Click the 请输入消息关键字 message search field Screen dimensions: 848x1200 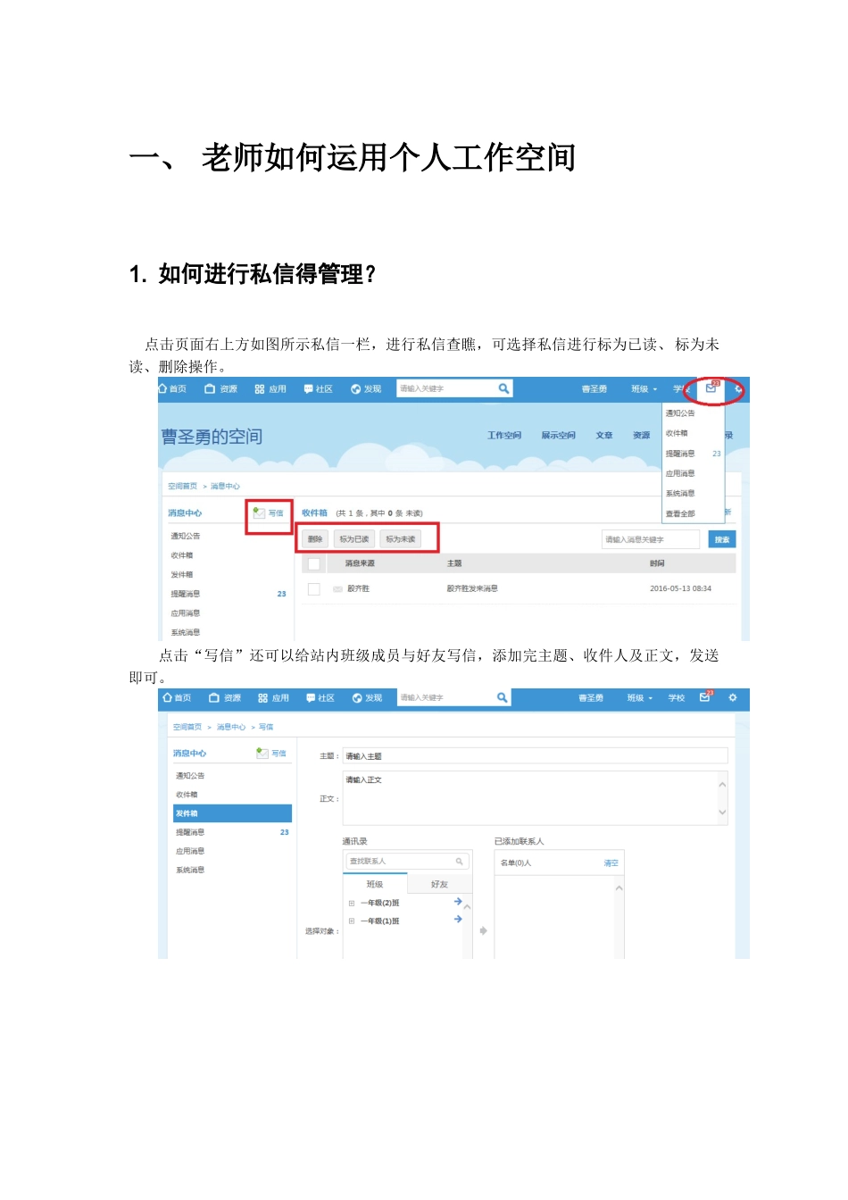[x=651, y=539]
